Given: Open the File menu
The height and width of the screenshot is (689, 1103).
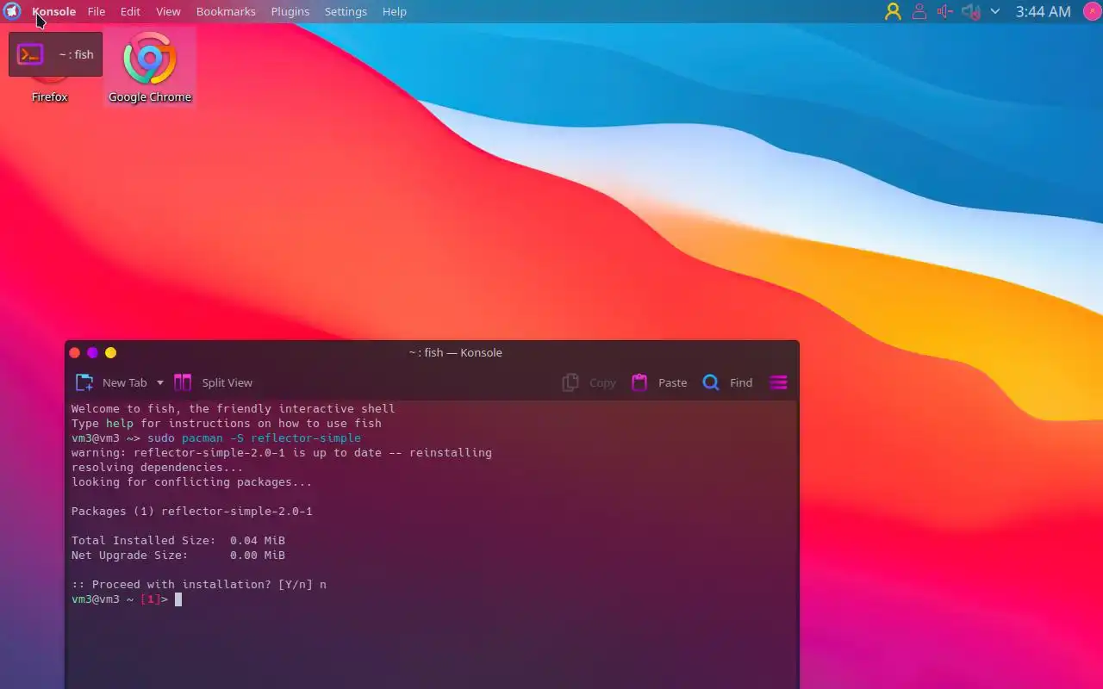Looking at the screenshot, I should click(97, 11).
